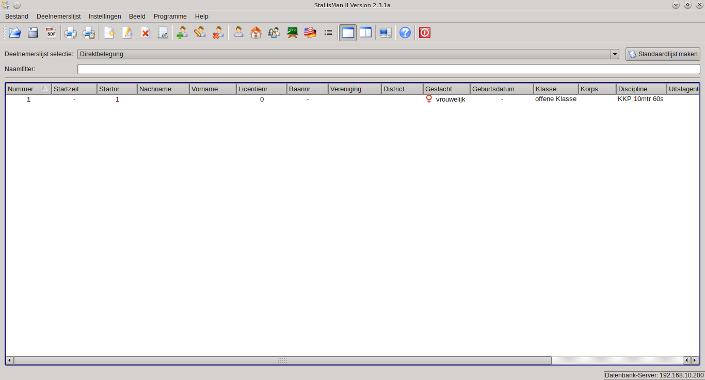Click the delete participant icon with red X
This screenshot has width=705, height=380.
[x=218, y=33]
